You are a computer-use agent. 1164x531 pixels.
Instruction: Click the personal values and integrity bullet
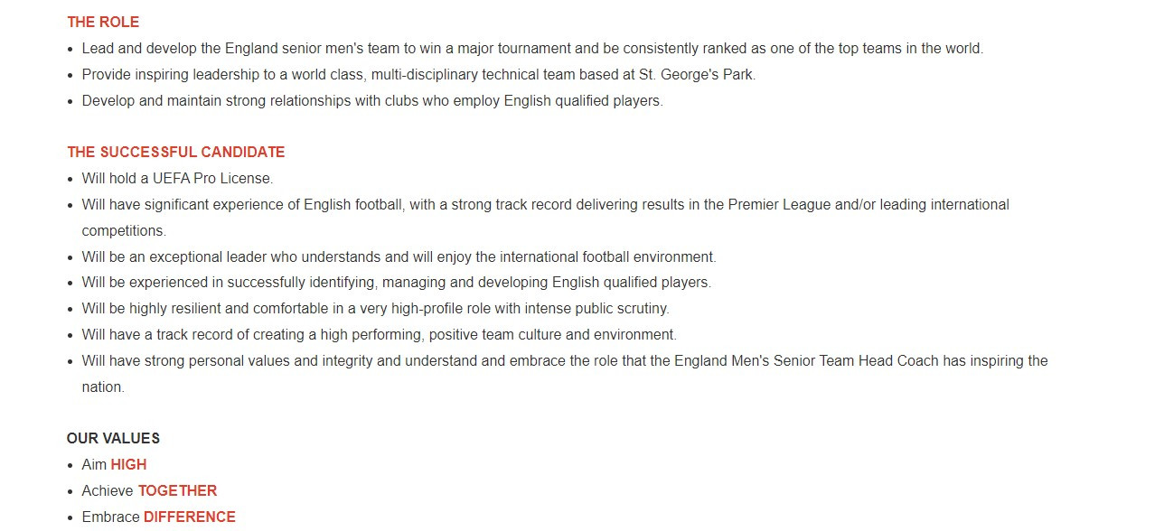565,360
